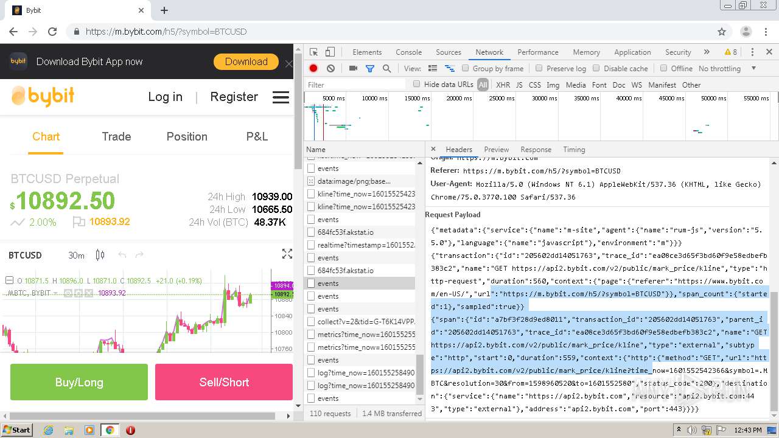This screenshot has height=438, width=779.
Task: Clear the network log
Action: 330,69
